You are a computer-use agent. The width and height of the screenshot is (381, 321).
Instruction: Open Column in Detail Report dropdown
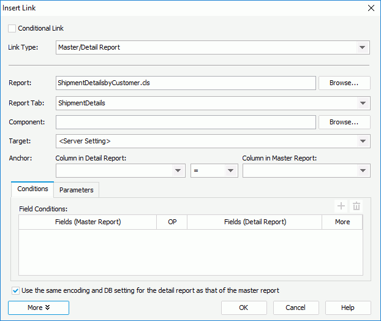coord(178,171)
